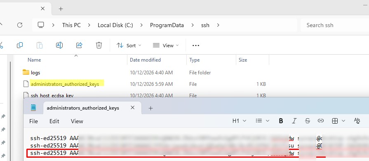Image resolution: width=369 pixels, height=161 pixels.
Task: Click the Share icon in Explorer toolbar
Action: 79,45
